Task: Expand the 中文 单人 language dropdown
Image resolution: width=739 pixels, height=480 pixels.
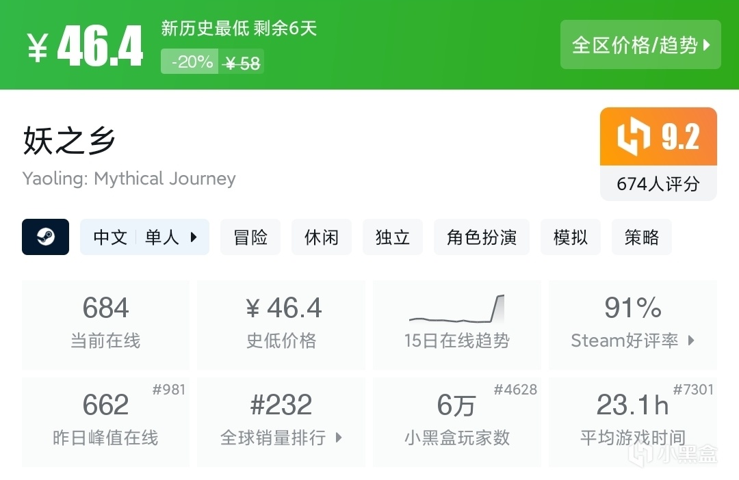Action: [144, 237]
